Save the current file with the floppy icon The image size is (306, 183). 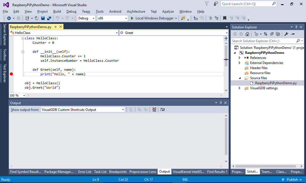tap(43, 18)
